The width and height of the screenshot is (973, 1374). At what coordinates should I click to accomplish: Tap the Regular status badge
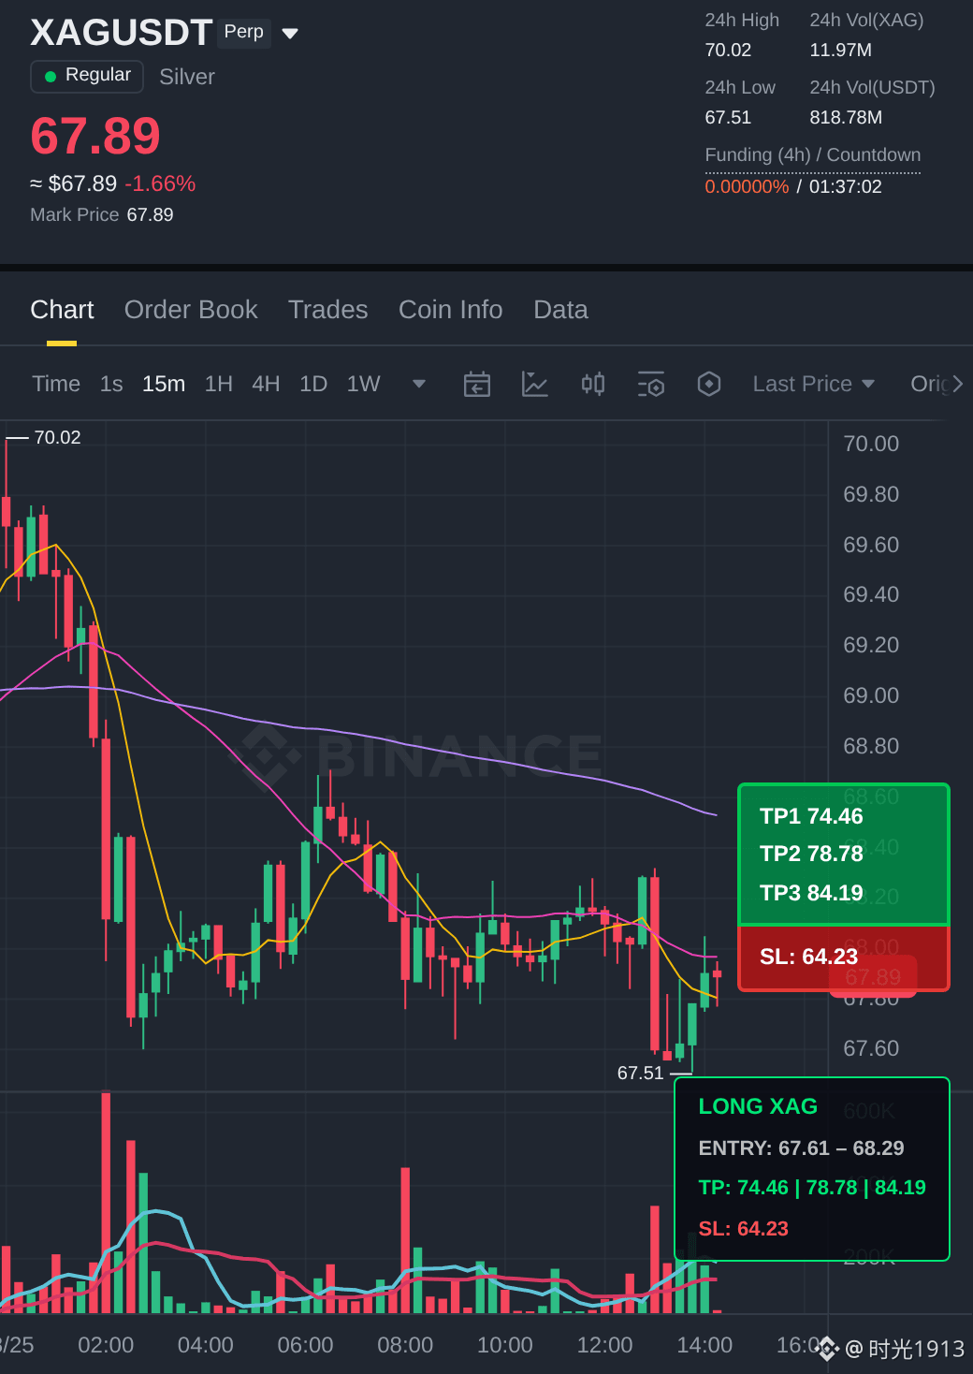click(x=87, y=76)
